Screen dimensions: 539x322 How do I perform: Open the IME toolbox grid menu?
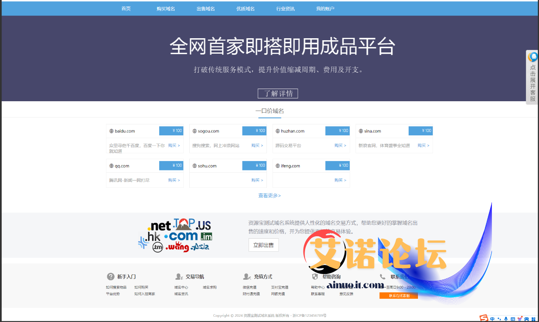pos(533,319)
